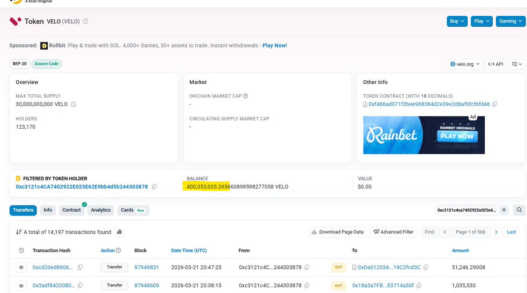Expand the velo.org website dropdown
This screenshot has height=293, width=527.
[x=465, y=64]
